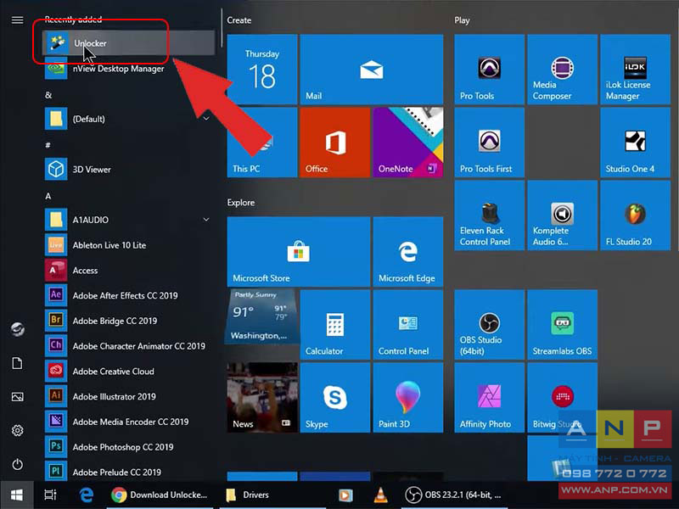The image size is (679, 509).
Task: Open the FL Studio 20 tile
Action: (x=635, y=215)
